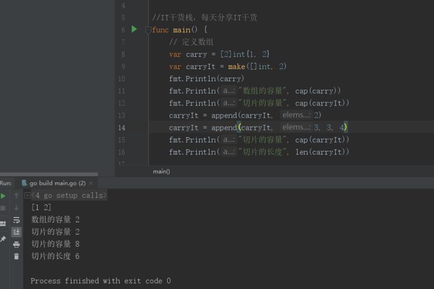Viewport: 434px width, 289px height.
Task: Click the green run gutter icon beside func main
Action: 134,29
